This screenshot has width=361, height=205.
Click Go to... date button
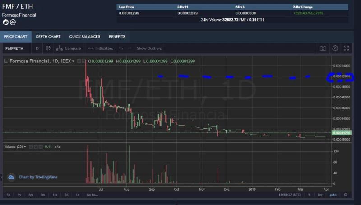(93, 195)
